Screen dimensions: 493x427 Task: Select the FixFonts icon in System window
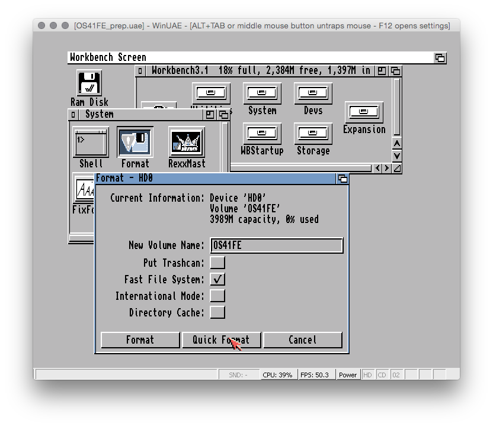(x=83, y=188)
